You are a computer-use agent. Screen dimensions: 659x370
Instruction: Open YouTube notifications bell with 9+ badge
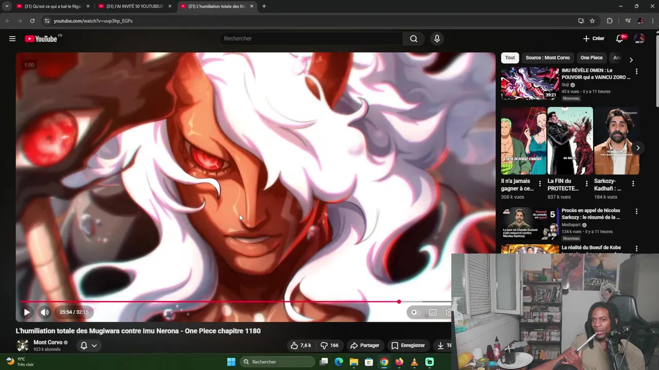click(620, 39)
